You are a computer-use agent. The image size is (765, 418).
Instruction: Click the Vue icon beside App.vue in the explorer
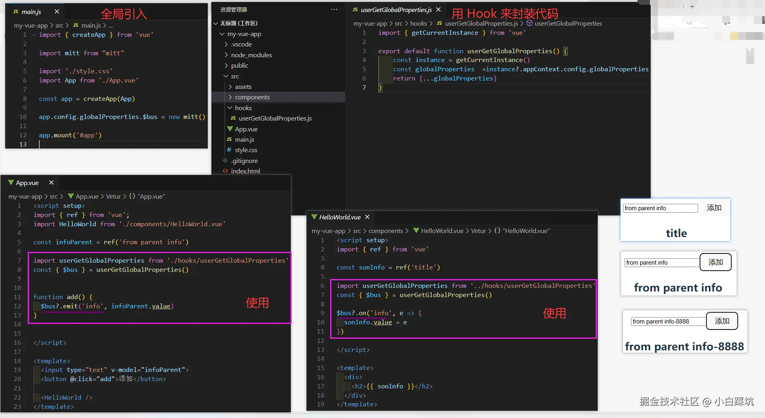[230, 129]
